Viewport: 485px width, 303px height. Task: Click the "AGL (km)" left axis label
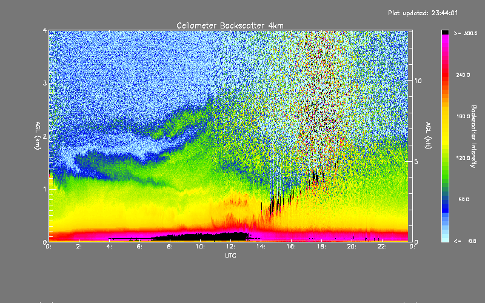click(x=38, y=136)
